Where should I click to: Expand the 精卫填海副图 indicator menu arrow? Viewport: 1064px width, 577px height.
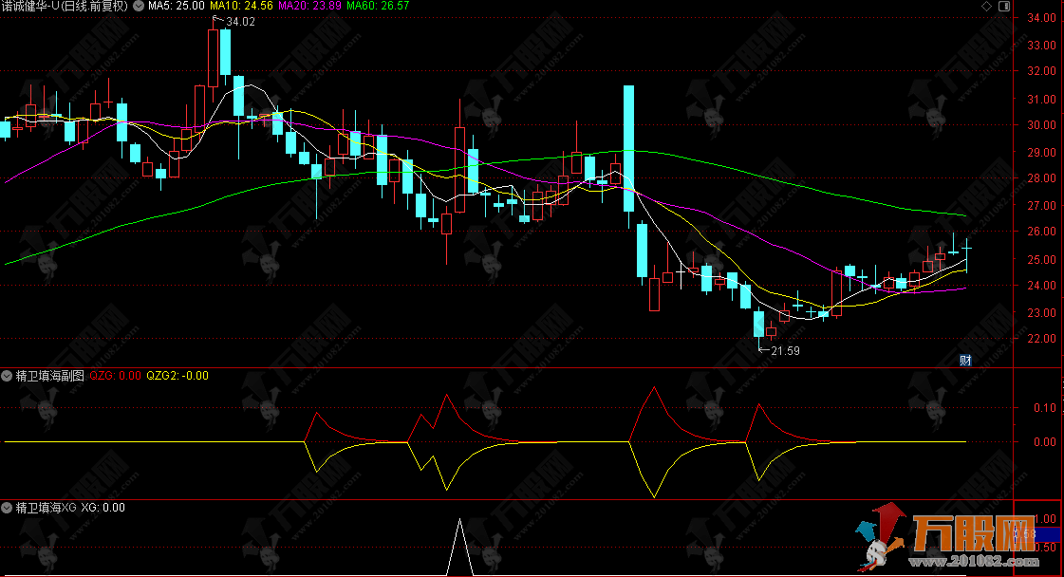[x=8, y=376]
